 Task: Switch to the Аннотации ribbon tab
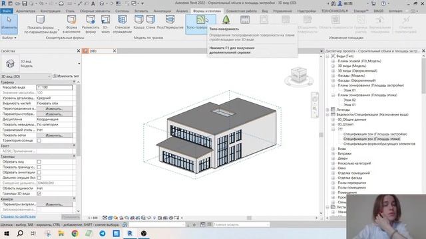click(x=162, y=11)
